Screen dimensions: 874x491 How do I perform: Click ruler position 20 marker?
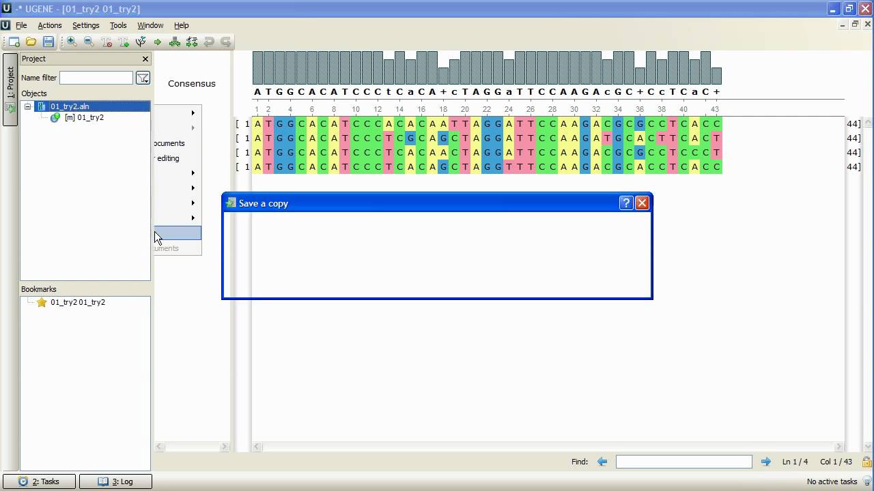464,109
